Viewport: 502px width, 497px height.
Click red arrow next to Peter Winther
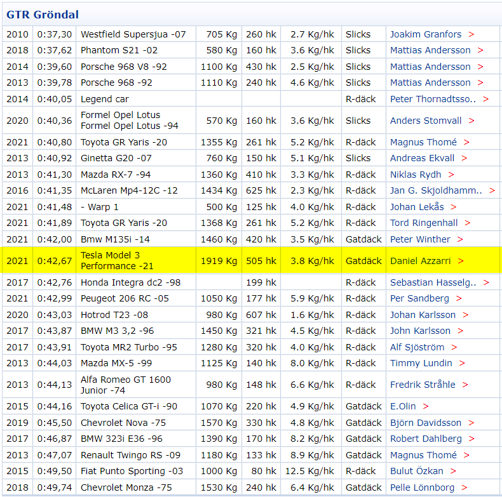pos(460,239)
